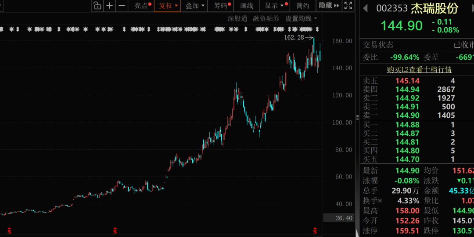Image resolution: width=474 pixels, height=237 pixels.
Task: Open the 显示 display dropdown
Action: [274, 5]
